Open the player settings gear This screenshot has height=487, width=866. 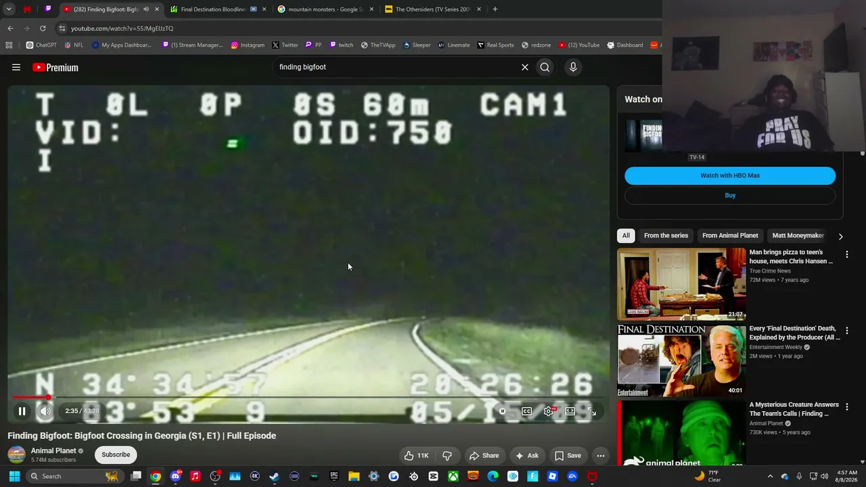pyautogui.click(x=549, y=411)
